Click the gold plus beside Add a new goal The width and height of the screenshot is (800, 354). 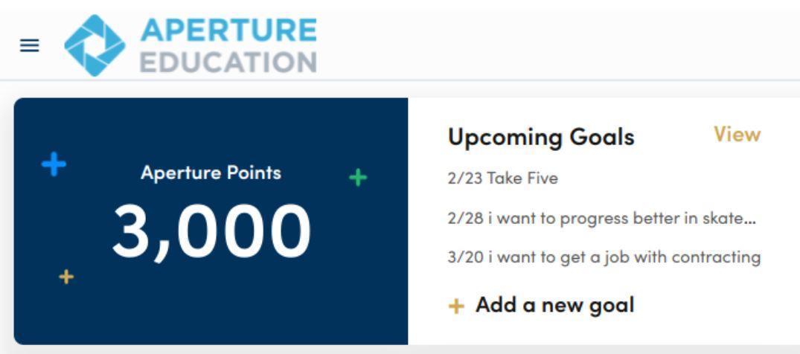click(x=456, y=306)
